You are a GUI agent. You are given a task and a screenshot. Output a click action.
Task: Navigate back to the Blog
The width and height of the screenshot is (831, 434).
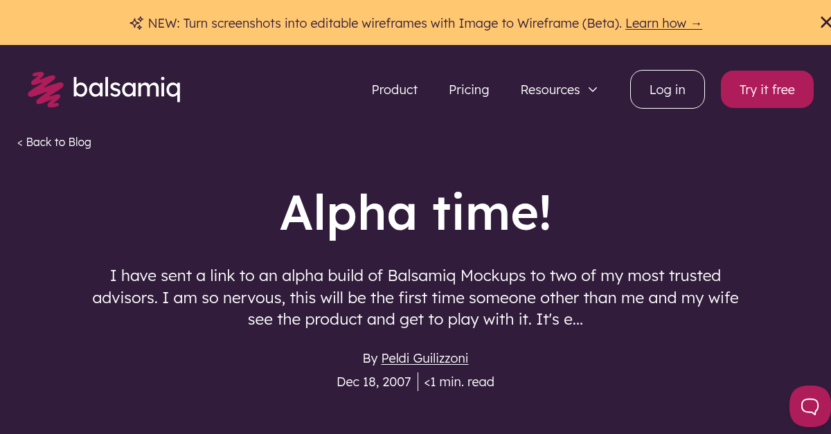pyautogui.click(x=54, y=142)
